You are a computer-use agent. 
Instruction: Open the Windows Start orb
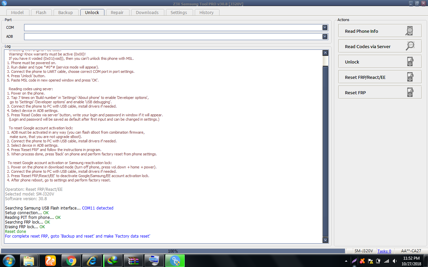[x=9, y=261]
